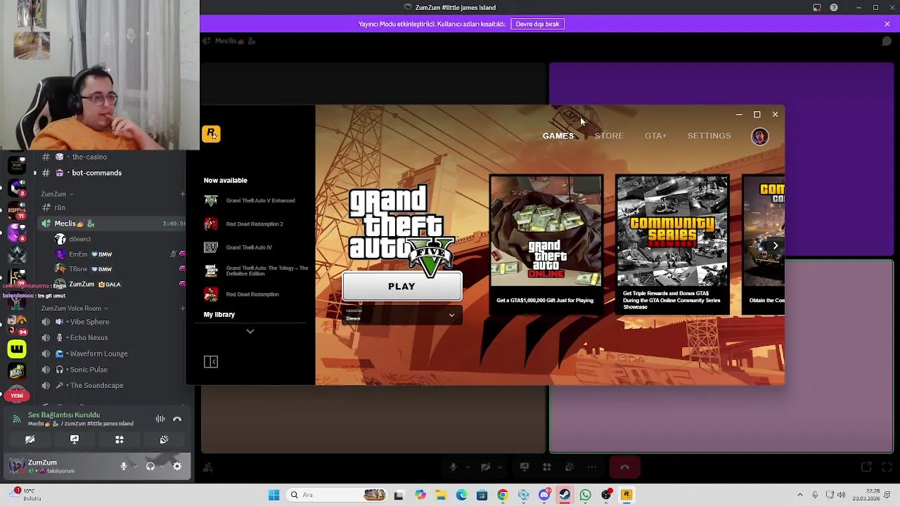Click the Windows taskbar search box
The height and width of the screenshot is (506, 900).
click(338, 495)
